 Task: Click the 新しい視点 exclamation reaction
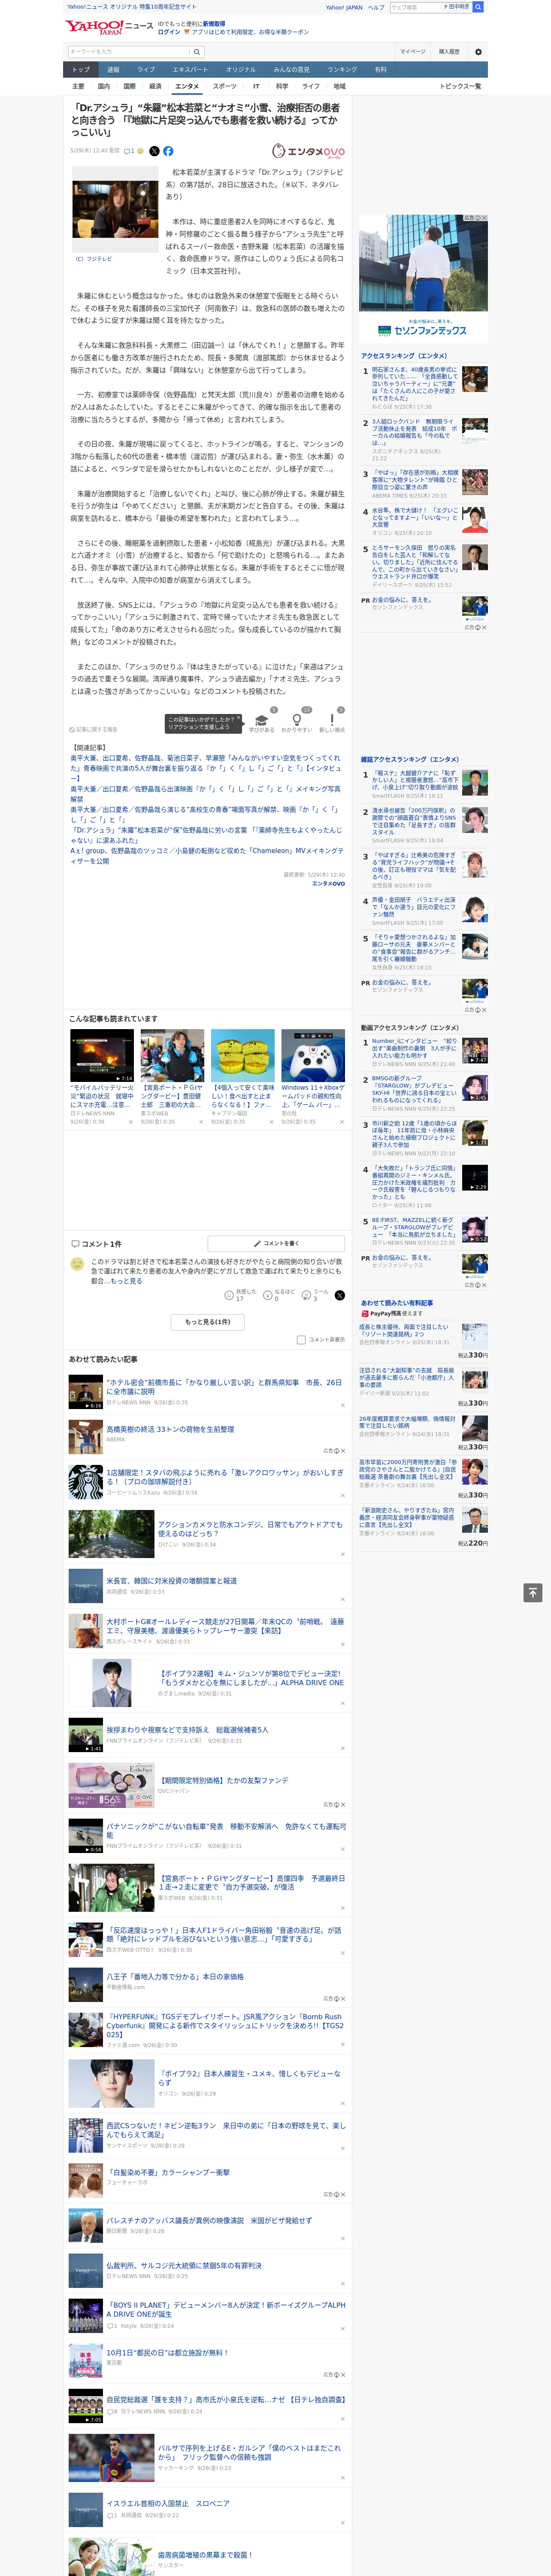(332, 723)
